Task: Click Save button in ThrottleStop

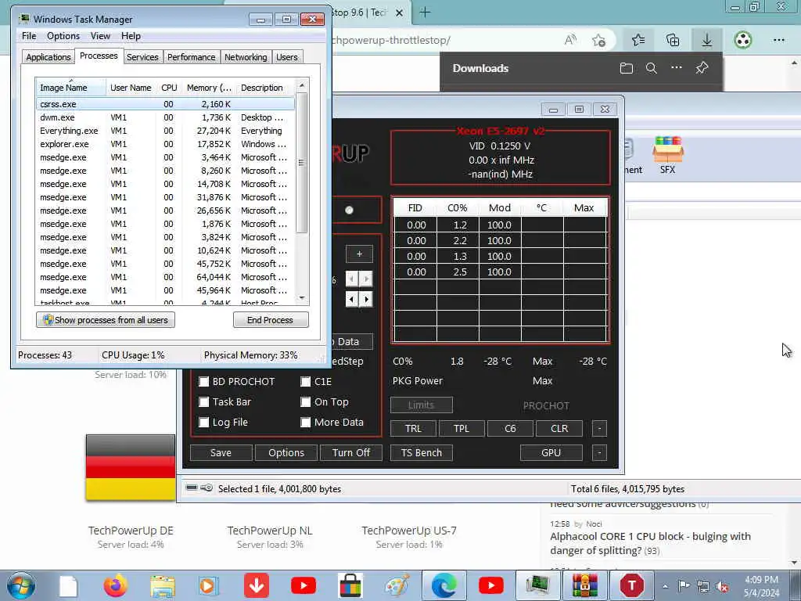Action: (x=221, y=453)
